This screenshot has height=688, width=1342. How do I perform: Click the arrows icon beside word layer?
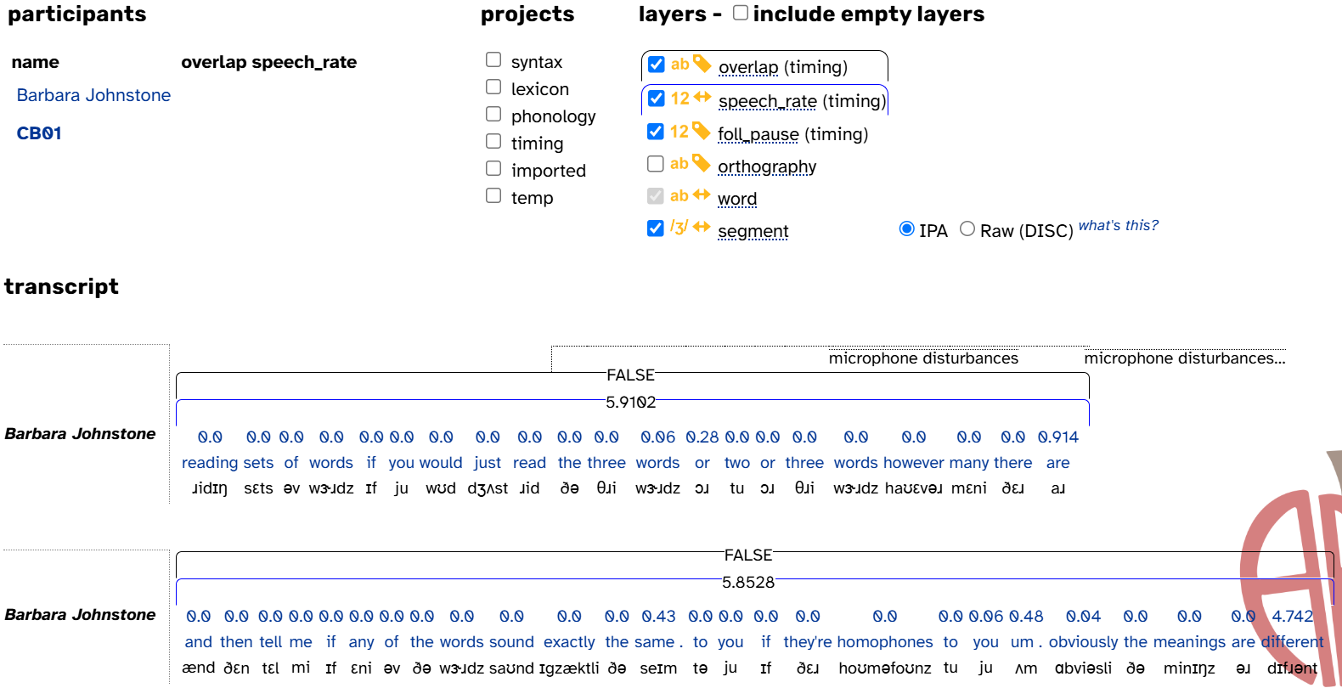[x=702, y=195]
